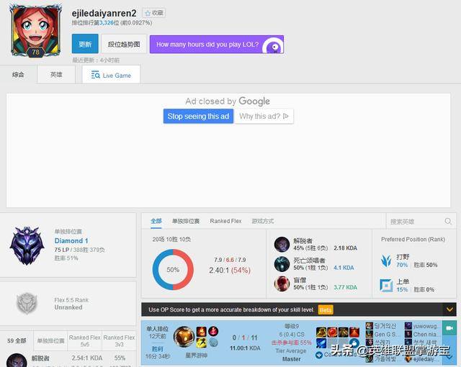Viewport: 461px width, 367px height.
Task: Click the fourth red item icon in the match
Action: click(x=354, y=332)
